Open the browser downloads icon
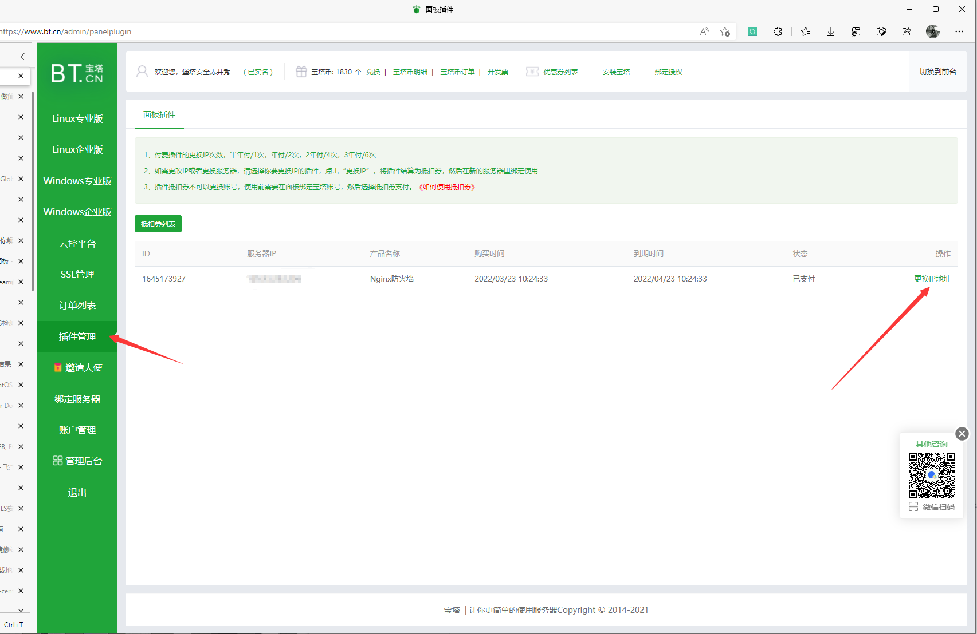This screenshot has width=977, height=634. (x=831, y=31)
